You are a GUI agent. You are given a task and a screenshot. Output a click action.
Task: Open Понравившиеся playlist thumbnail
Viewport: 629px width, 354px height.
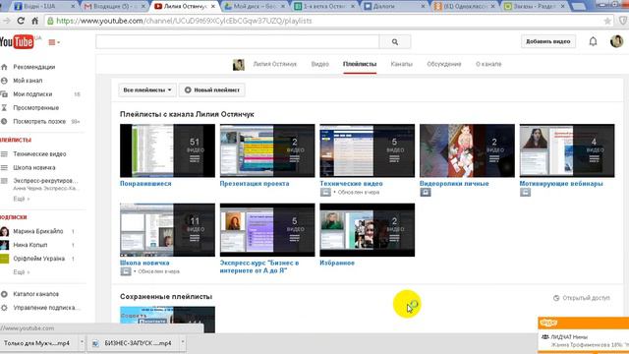(167, 150)
